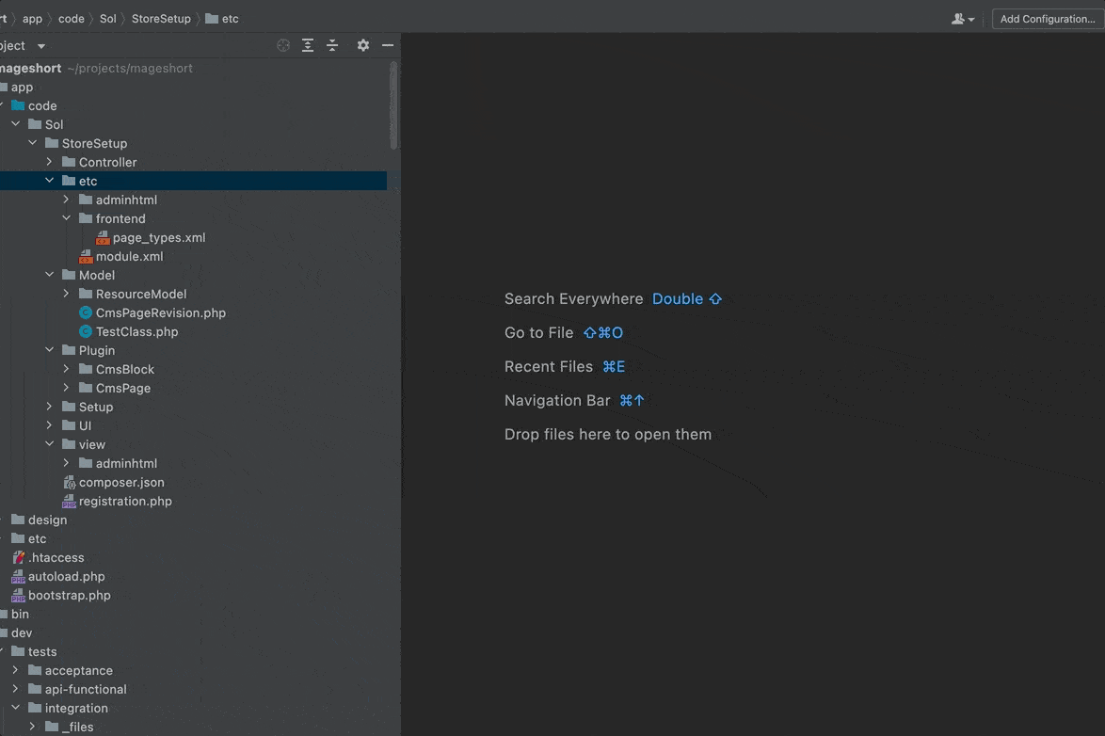Select composer.json in the tree
The height and width of the screenshot is (736, 1105).
[120, 482]
